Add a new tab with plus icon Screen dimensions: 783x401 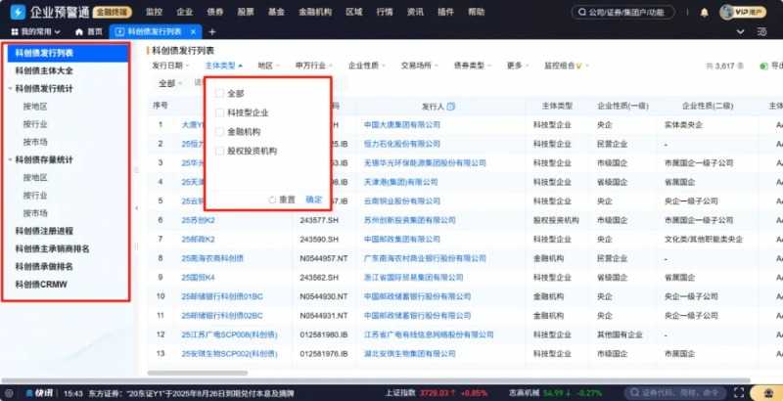(212, 32)
